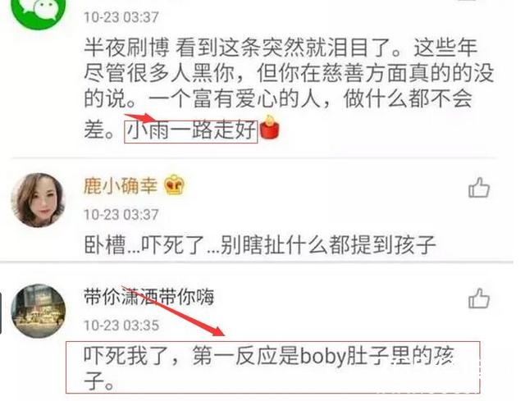Tap the green WeChat logo avatar
The height and width of the screenshot is (401, 525).
[39, 13]
